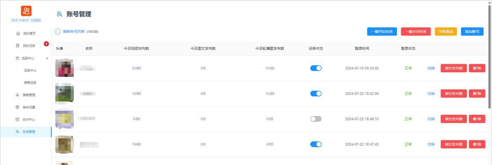The image size is (492, 165).
Task: Click the orange Kuaishou assistant logo
Action: point(26,11)
